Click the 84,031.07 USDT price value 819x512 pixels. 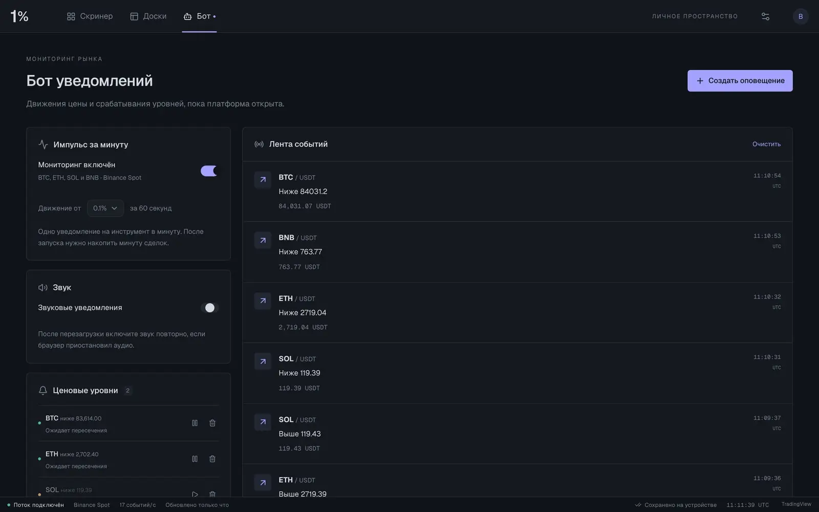pos(305,206)
